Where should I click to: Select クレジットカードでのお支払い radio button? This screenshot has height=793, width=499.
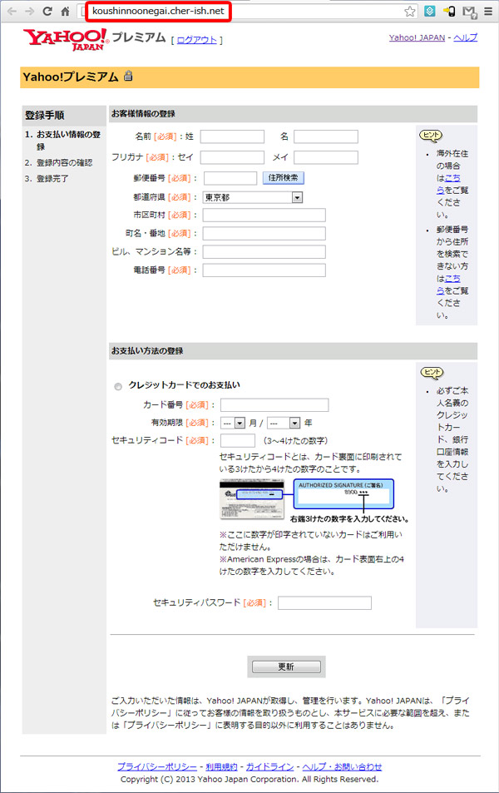[x=118, y=386]
